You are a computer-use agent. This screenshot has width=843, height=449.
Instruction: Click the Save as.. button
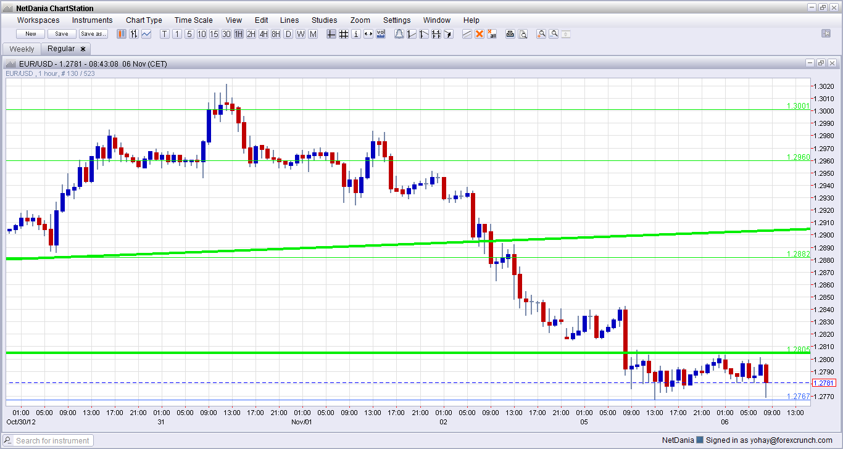[93, 34]
